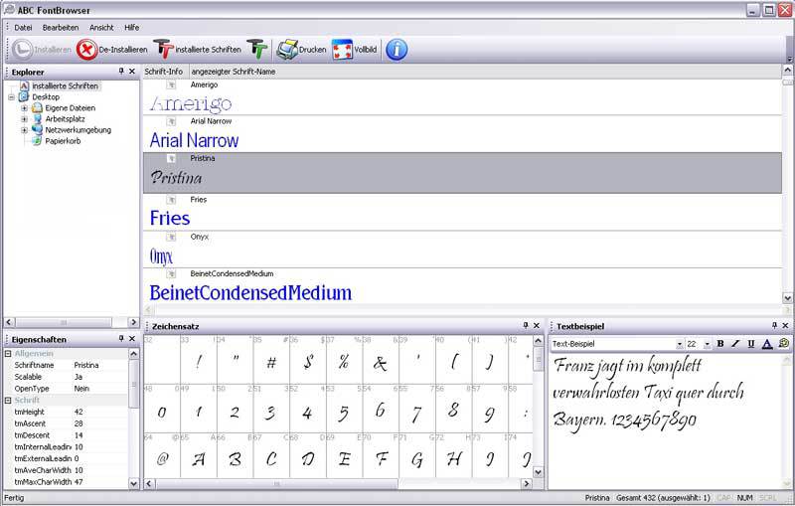Open the Hilfe menu
Image resolution: width=795 pixels, height=506 pixels.
[132, 28]
